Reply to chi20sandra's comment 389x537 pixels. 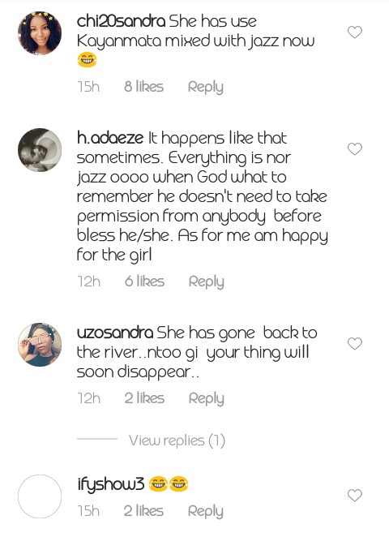point(206,87)
